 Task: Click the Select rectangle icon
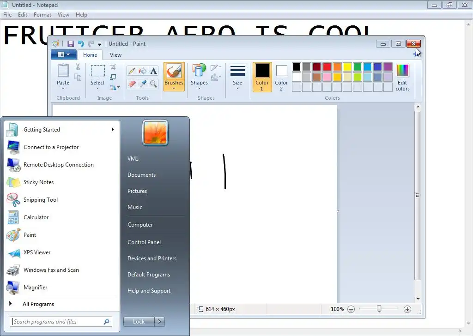98,71
